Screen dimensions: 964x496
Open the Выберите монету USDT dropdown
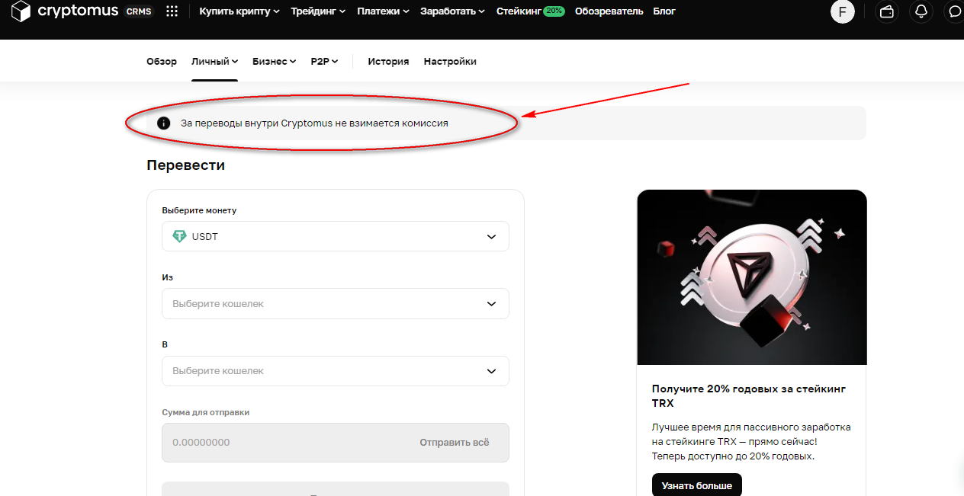pyautogui.click(x=336, y=236)
